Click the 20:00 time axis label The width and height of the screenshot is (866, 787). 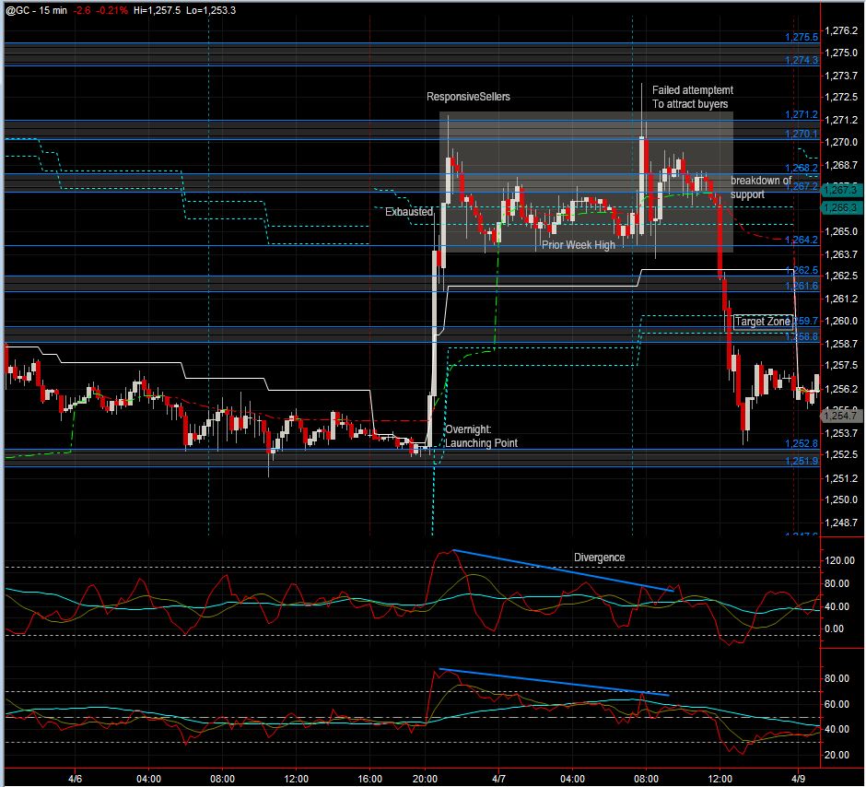tap(425, 779)
